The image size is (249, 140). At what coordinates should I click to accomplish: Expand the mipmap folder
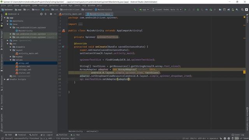tap(11, 56)
